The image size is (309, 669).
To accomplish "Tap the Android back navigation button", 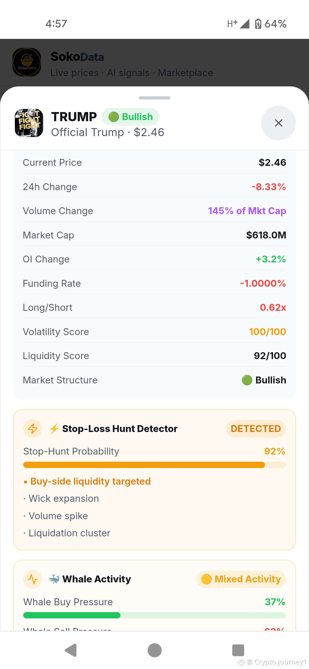I will point(71,650).
